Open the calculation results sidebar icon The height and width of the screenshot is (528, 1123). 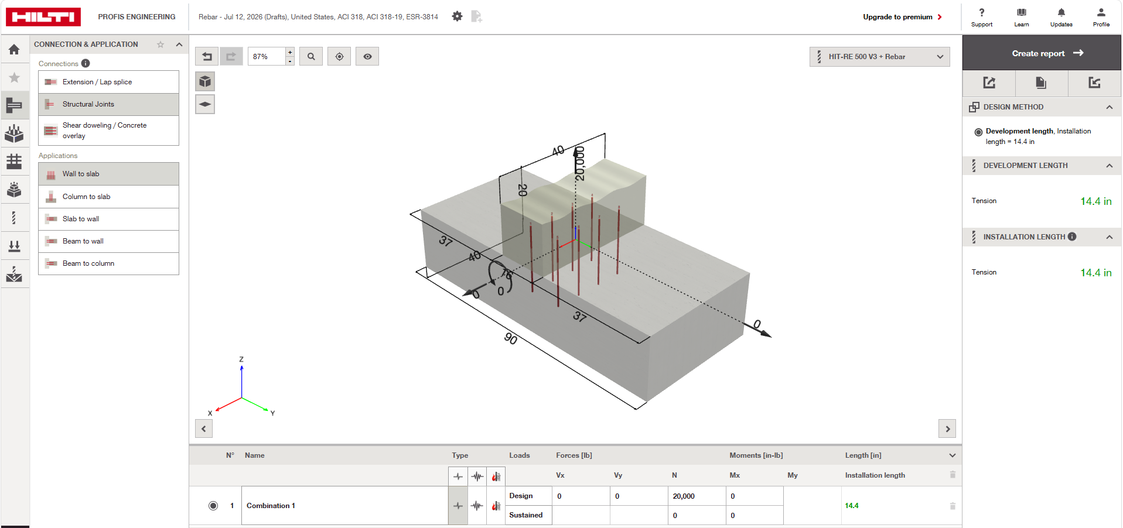[x=15, y=274]
